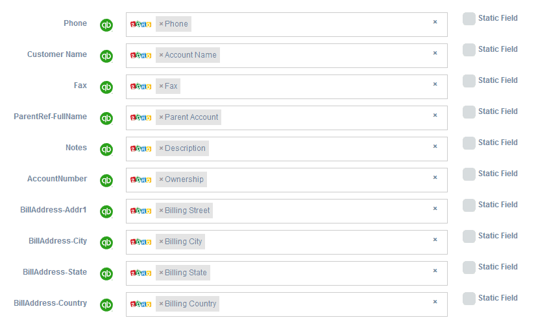Image resolution: width=536 pixels, height=320 pixels.
Task: Click the Zoho logo in AccountNumber row
Action: click(141, 179)
